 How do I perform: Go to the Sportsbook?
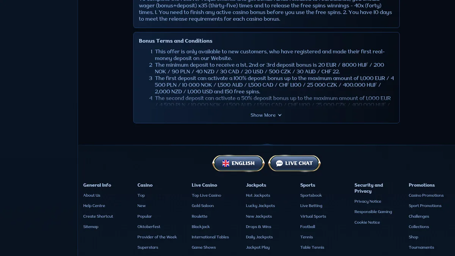pos(311,195)
